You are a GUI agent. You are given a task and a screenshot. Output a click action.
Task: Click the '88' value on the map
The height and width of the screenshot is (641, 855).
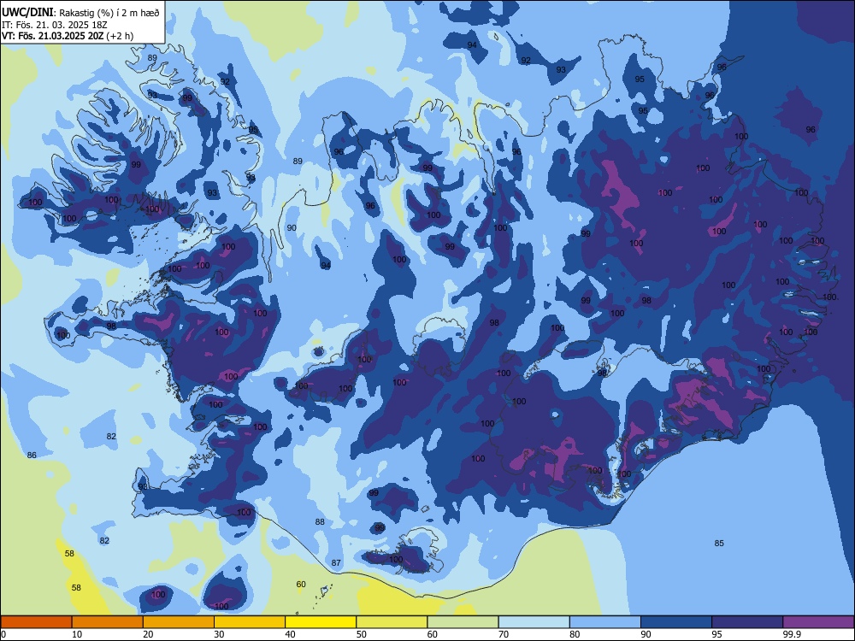pos(320,521)
